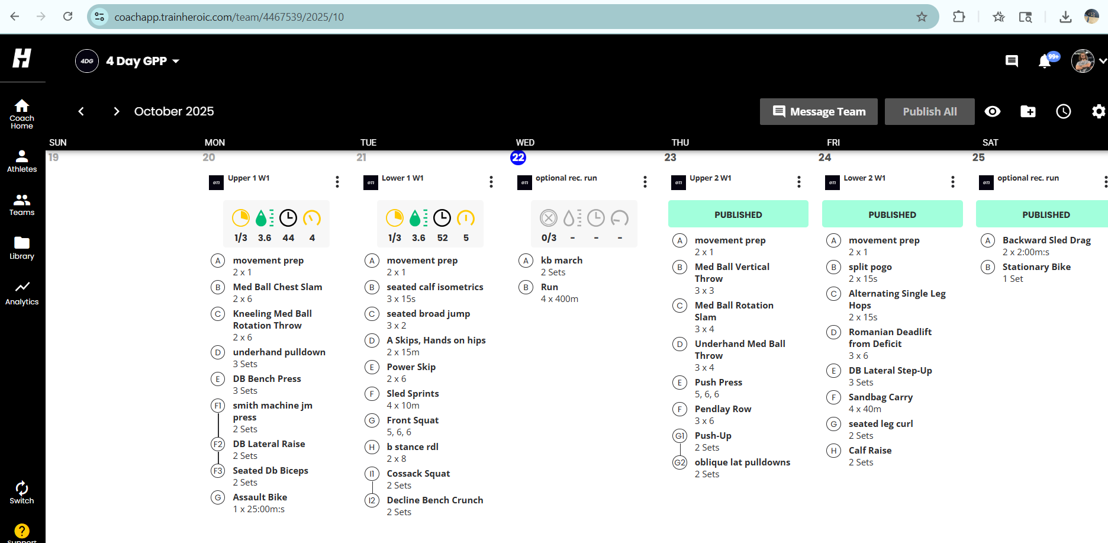The height and width of the screenshot is (543, 1108).
Task: Select kb march exercise
Action: [x=562, y=261]
